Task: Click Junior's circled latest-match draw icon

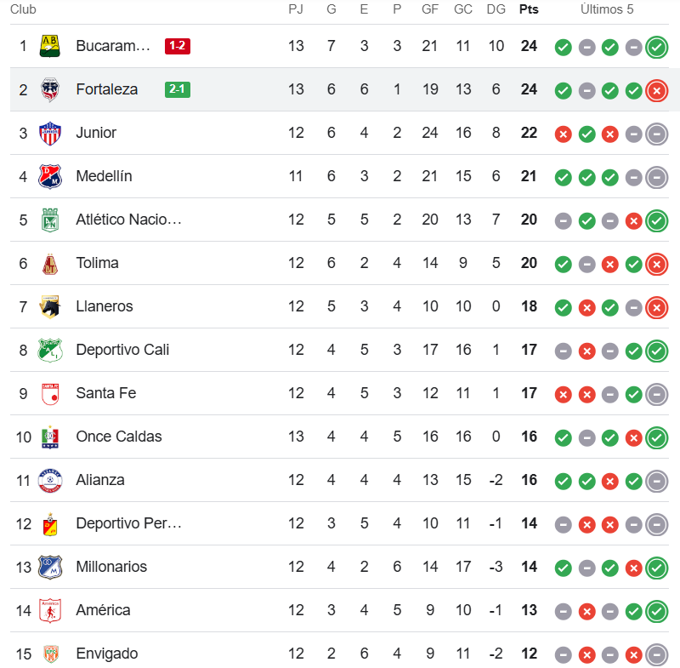Action: pos(656,134)
